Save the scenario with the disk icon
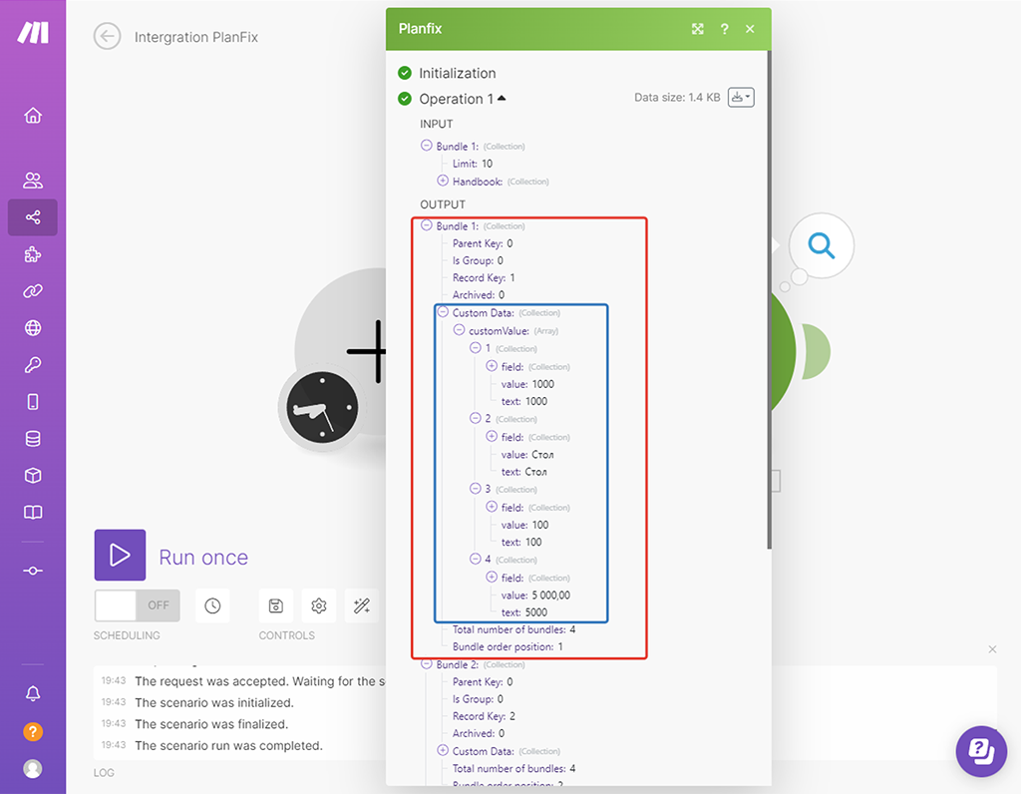 click(275, 605)
